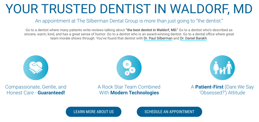Click the Silberman Dental Group subheading text
Image resolution: width=259 pixels, height=122 pixels.
click(x=129, y=21)
